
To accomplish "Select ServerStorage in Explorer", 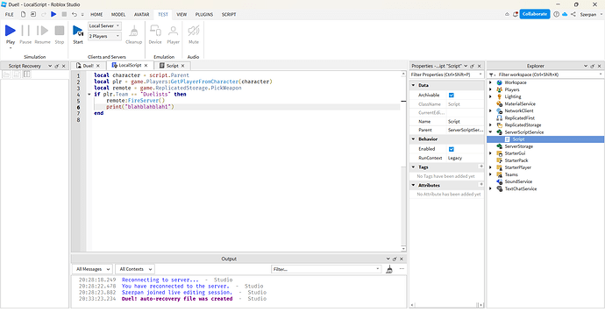I will click(x=518, y=146).
